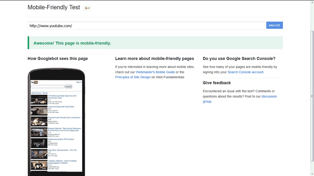This screenshot has height=176, width=314.
Task: Visit the discussion group link
Action: point(240,99)
